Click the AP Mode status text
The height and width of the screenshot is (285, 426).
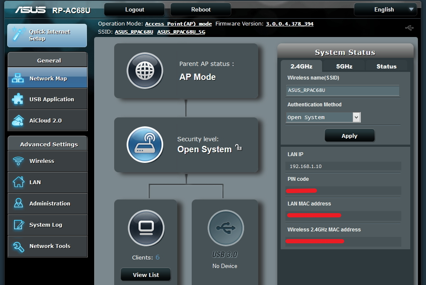click(x=198, y=77)
